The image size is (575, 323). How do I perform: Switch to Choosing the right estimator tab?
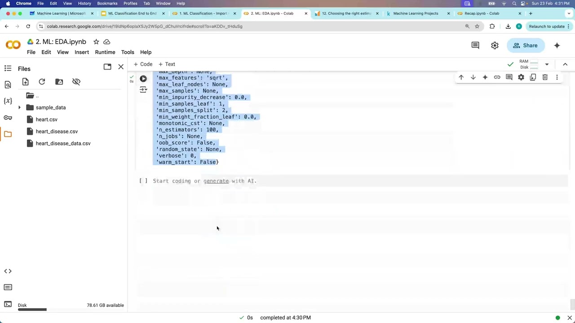click(346, 13)
